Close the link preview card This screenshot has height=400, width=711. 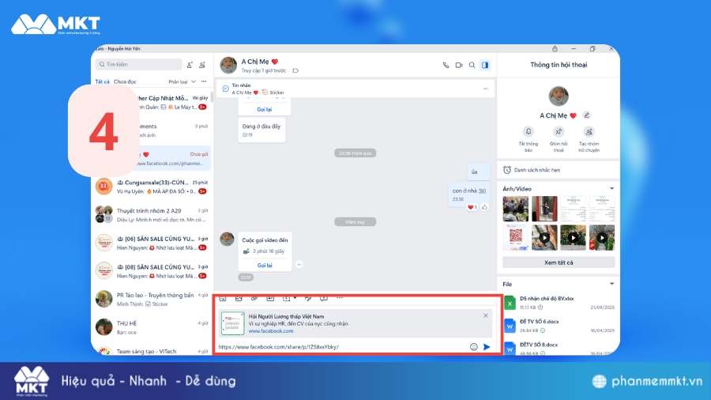tap(486, 315)
